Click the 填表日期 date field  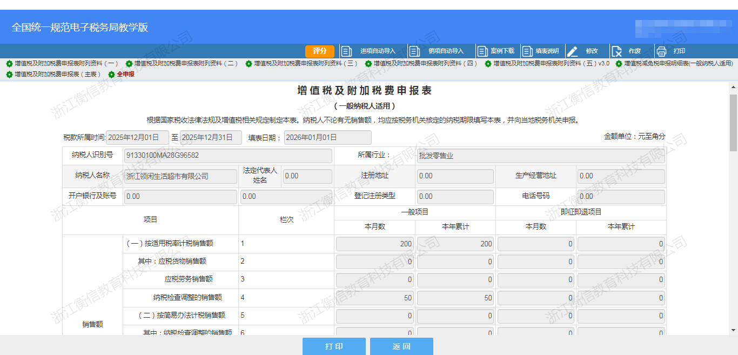pyautogui.click(x=327, y=138)
